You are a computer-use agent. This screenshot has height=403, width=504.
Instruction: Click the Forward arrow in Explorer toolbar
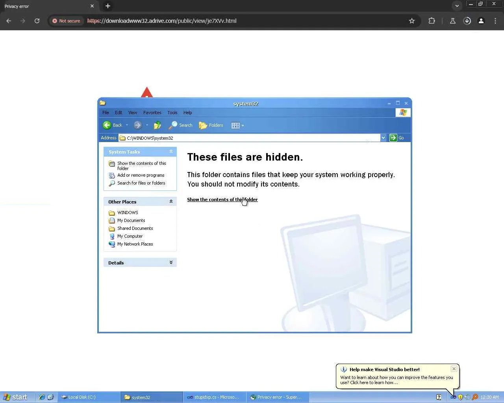[x=137, y=125]
